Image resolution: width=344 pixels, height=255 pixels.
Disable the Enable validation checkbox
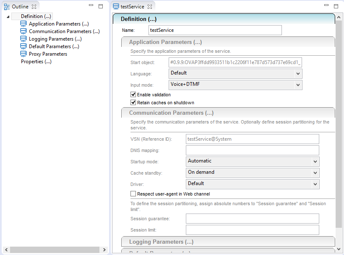[x=133, y=95]
